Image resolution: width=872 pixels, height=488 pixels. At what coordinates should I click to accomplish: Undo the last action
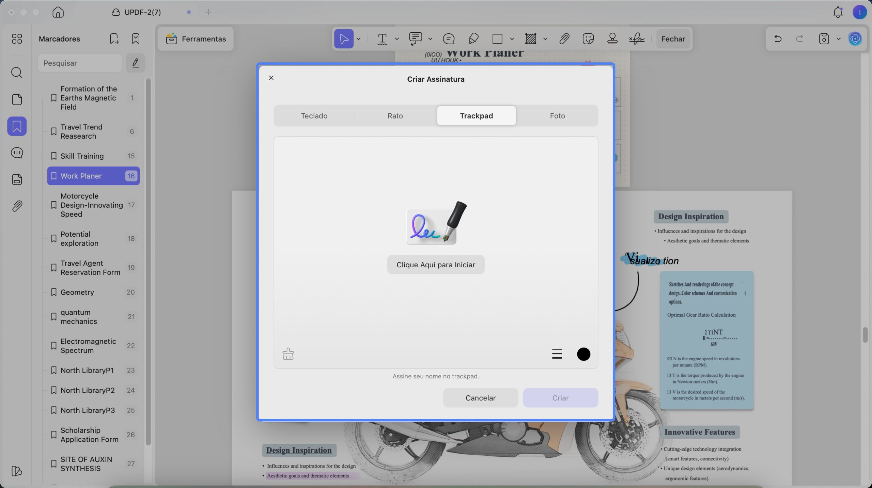click(778, 38)
